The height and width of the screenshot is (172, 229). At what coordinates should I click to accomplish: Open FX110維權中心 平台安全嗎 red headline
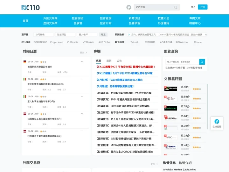pyautogui.click(x=126, y=67)
